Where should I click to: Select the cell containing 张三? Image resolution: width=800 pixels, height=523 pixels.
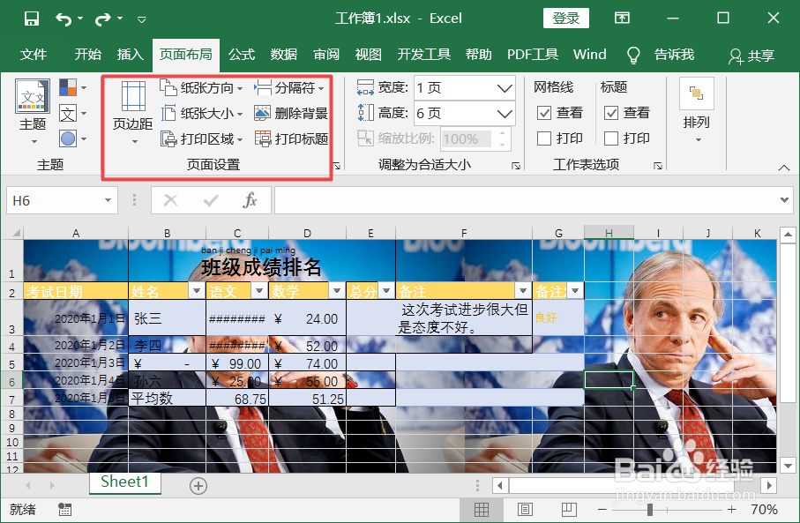point(168,318)
